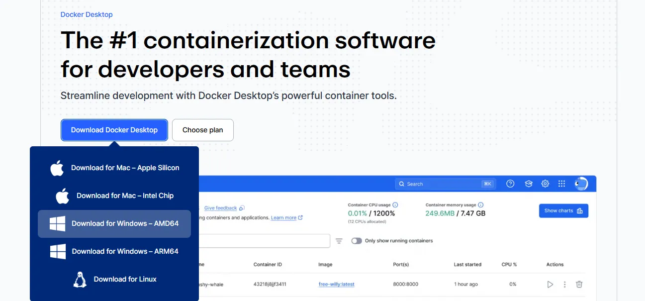This screenshot has height=301, width=645.
Task: Open the Learn more link
Action: 283,217
